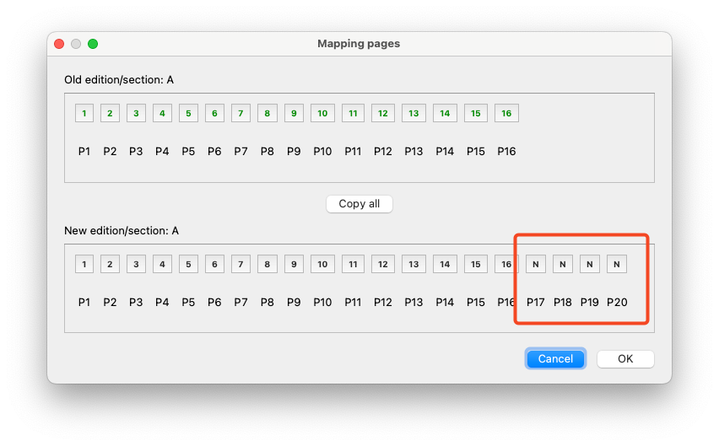Click the N box above P18
Image resolution: width=719 pixels, height=446 pixels.
click(x=563, y=264)
